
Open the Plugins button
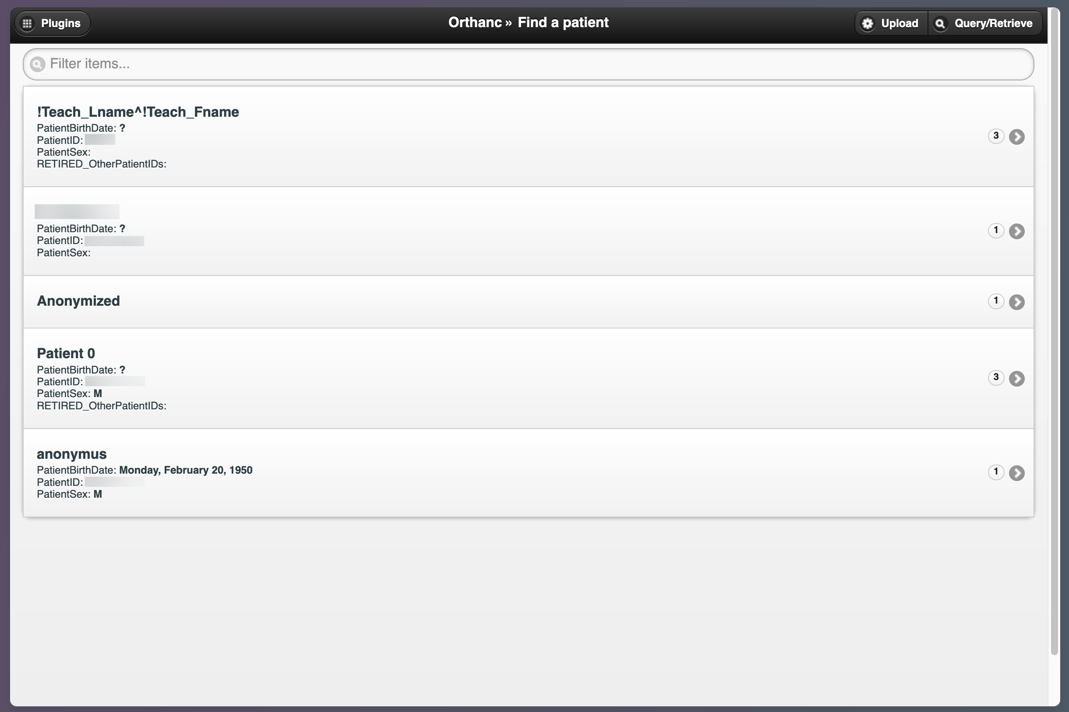(x=60, y=23)
